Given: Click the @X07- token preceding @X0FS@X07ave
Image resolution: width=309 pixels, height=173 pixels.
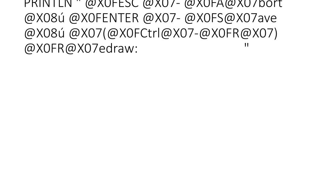Looking at the screenshot, I should [162, 18].
